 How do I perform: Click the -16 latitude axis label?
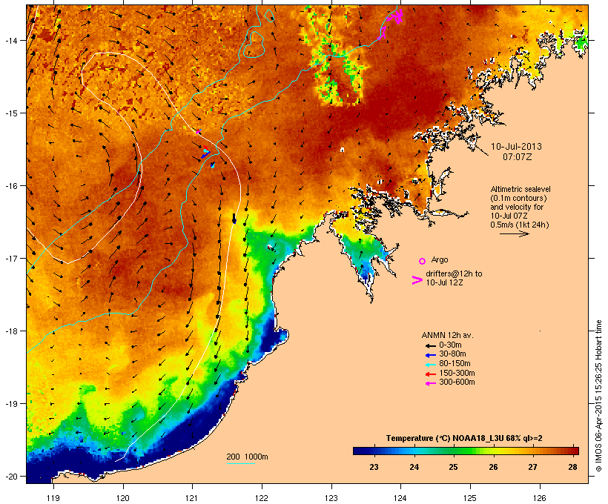coord(10,186)
